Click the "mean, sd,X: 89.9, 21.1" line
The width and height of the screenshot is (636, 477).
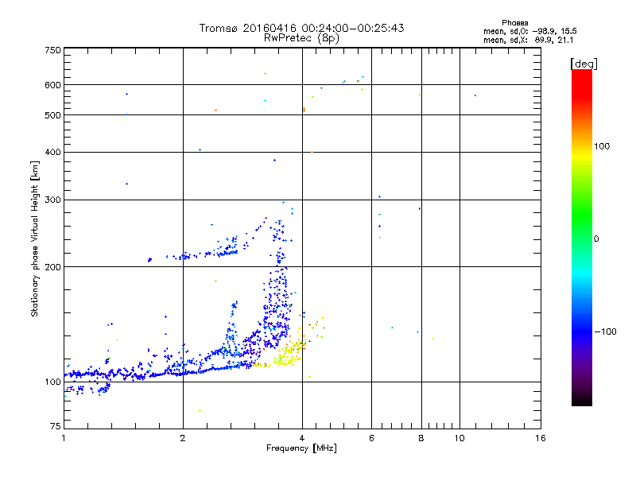(x=528, y=40)
